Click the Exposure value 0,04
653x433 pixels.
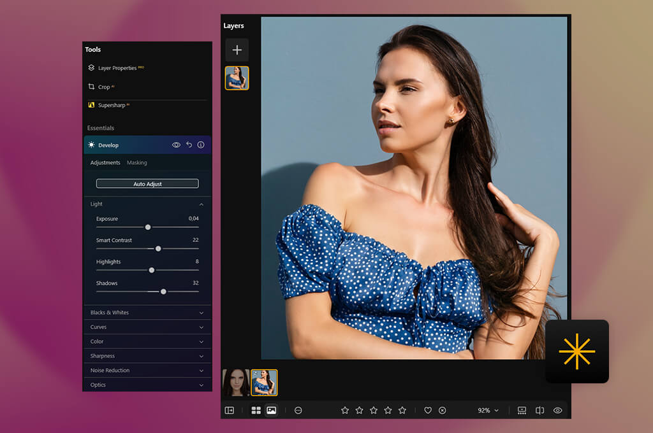pos(194,218)
